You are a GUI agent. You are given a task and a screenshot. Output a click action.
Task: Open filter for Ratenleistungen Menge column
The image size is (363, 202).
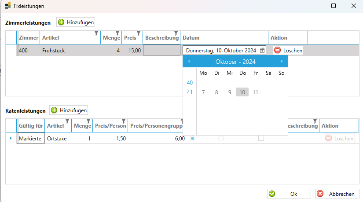coord(88,121)
